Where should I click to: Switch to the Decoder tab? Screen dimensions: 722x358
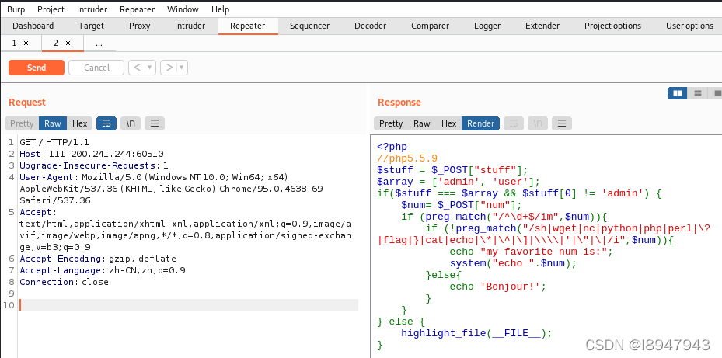tap(370, 26)
